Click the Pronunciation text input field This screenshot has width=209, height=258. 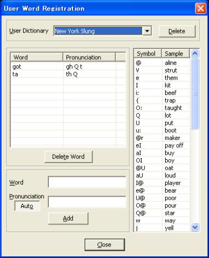pyautogui.click(x=87, y=202)
